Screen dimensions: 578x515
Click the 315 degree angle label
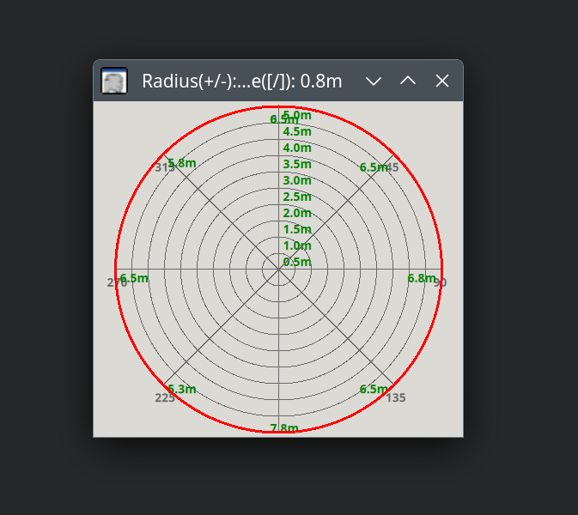(163, 168)
